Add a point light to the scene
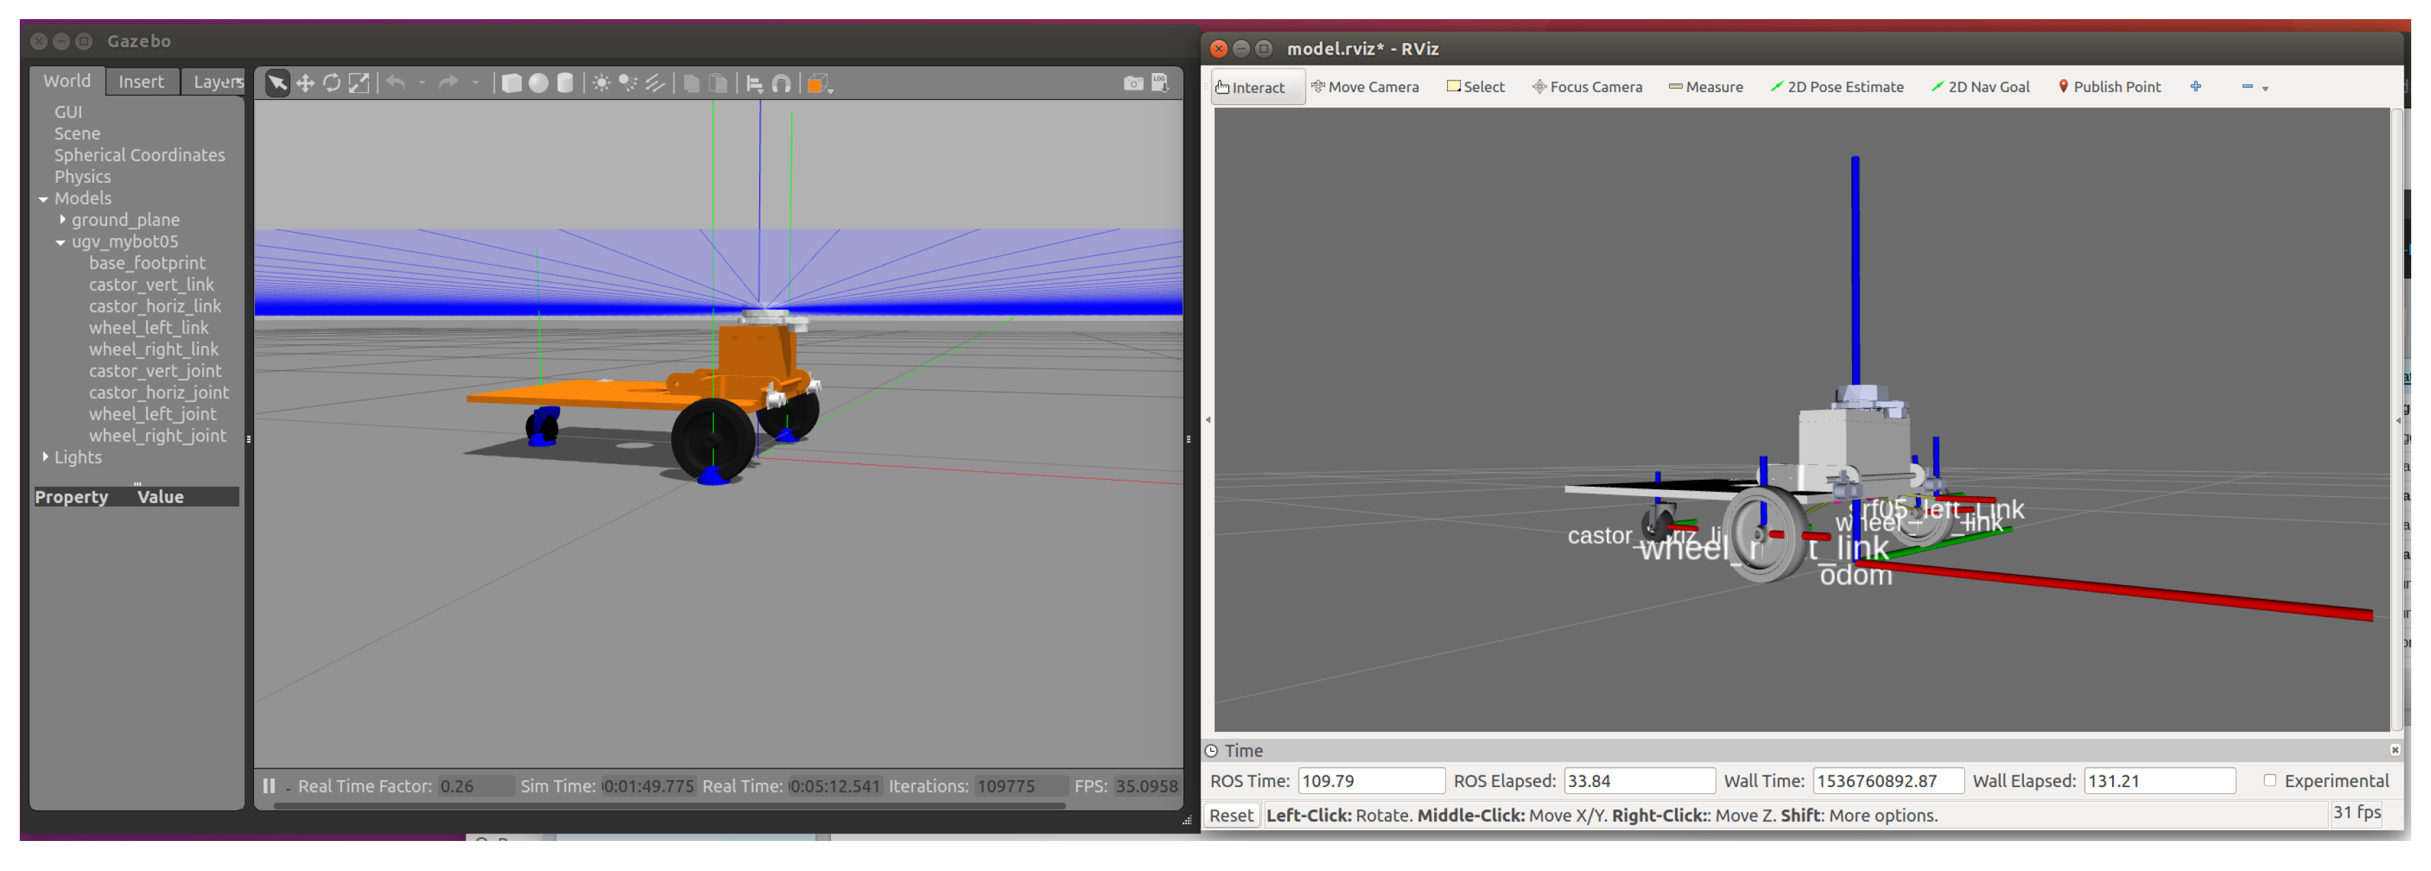Screen dimensions: 2431x871 coord(601,84)
